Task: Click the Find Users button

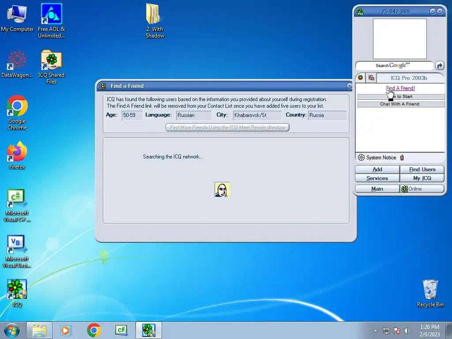Action: click(422, 169)
